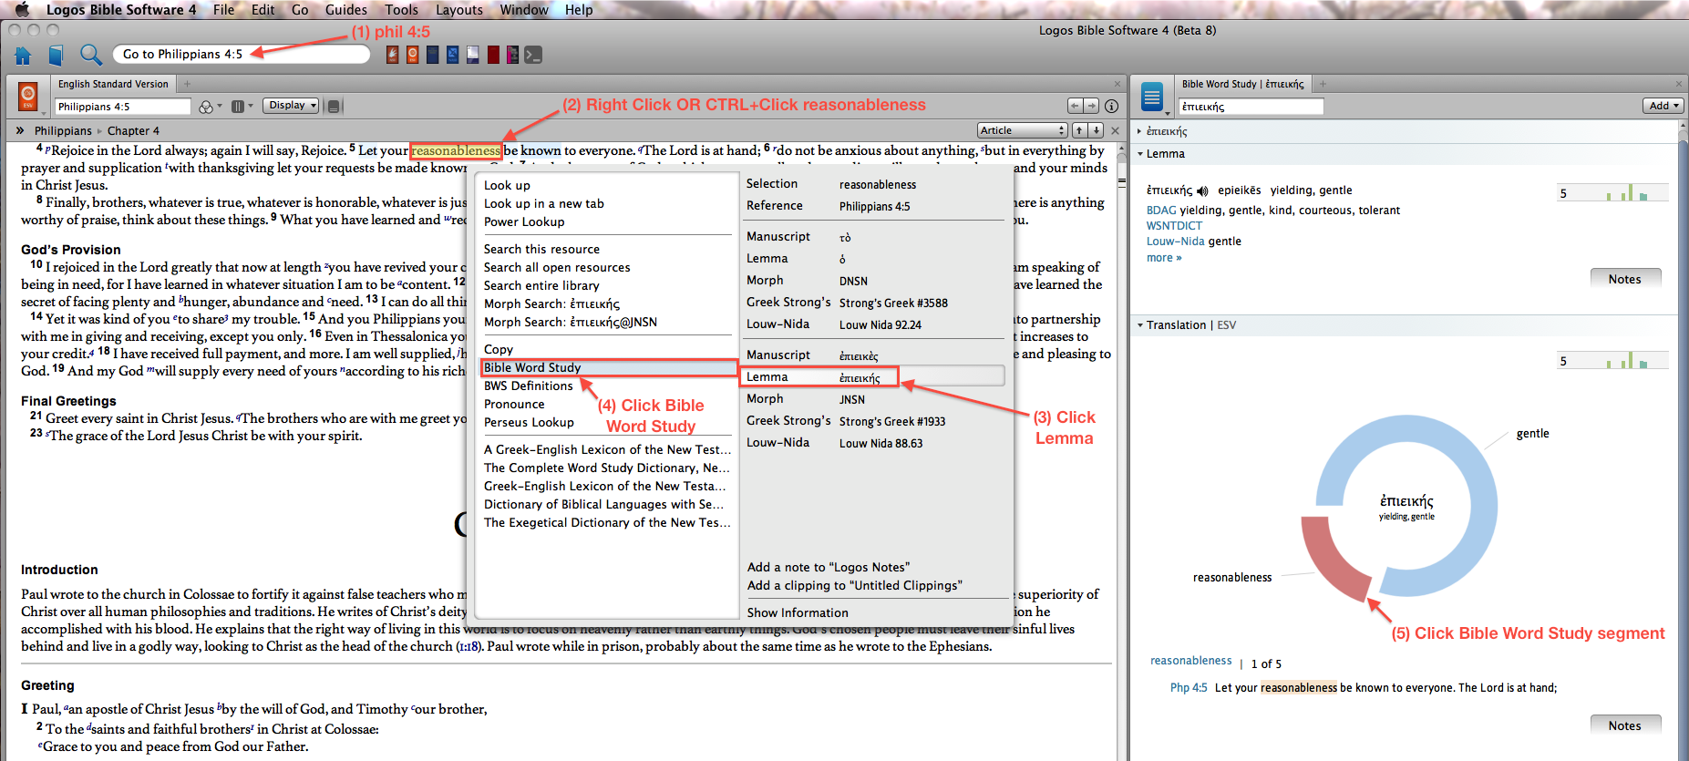Open the ESV resource panel menu icon

tap(28, 97)
